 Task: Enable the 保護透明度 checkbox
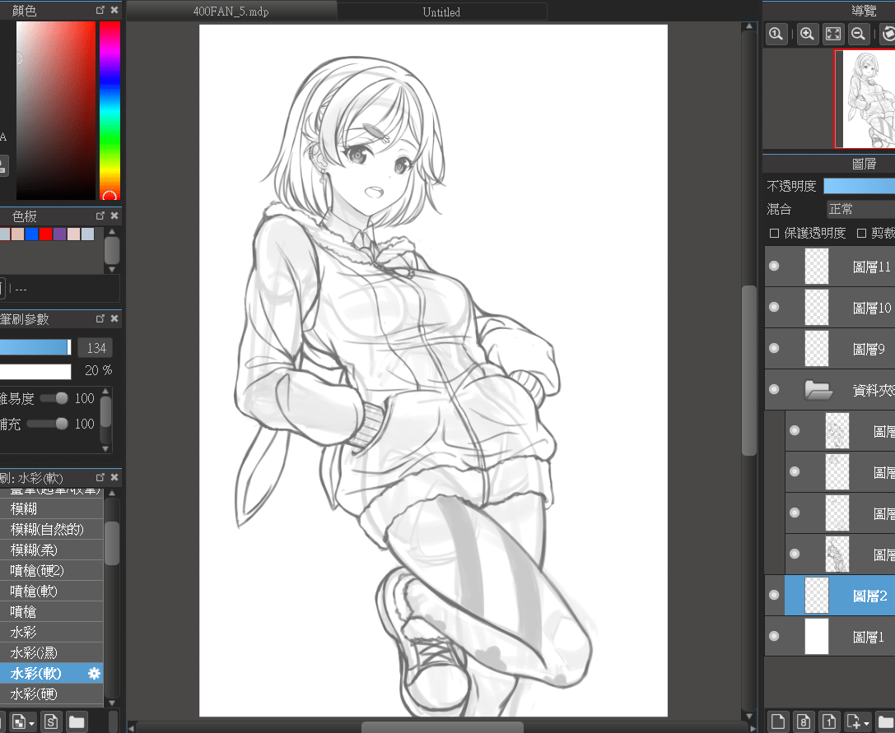pos(773,233)
